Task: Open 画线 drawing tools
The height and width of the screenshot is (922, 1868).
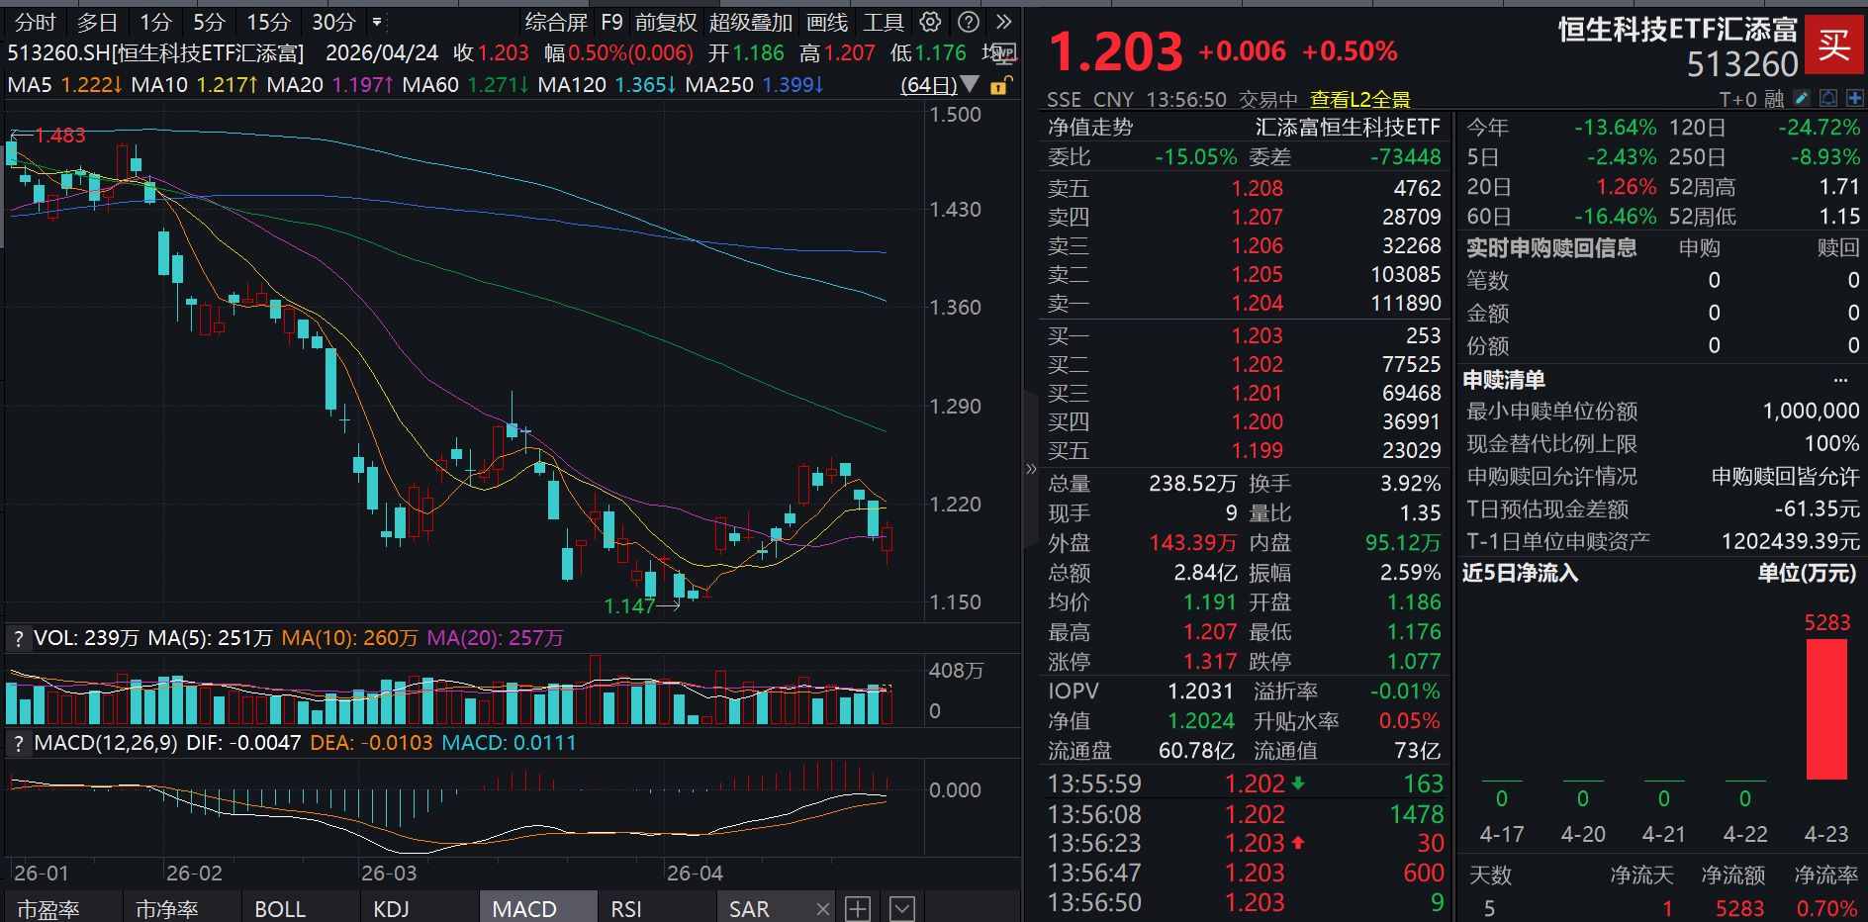Action: coord(827,22)
